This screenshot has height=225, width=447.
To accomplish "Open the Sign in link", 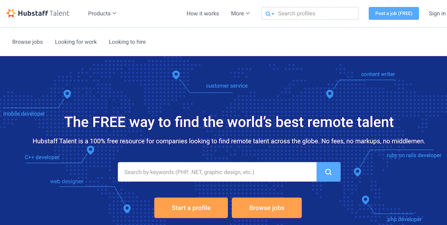I will click(x=437, y=13).
